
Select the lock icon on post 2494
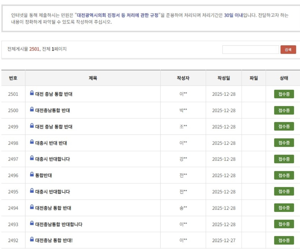click(x=32, y=207)
